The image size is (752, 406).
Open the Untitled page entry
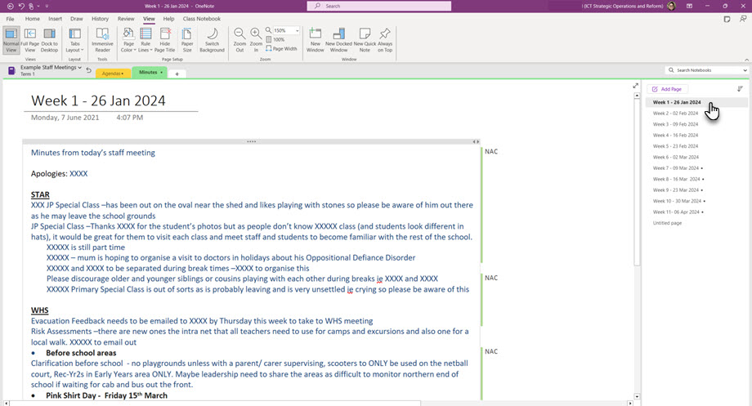point(667,223)
